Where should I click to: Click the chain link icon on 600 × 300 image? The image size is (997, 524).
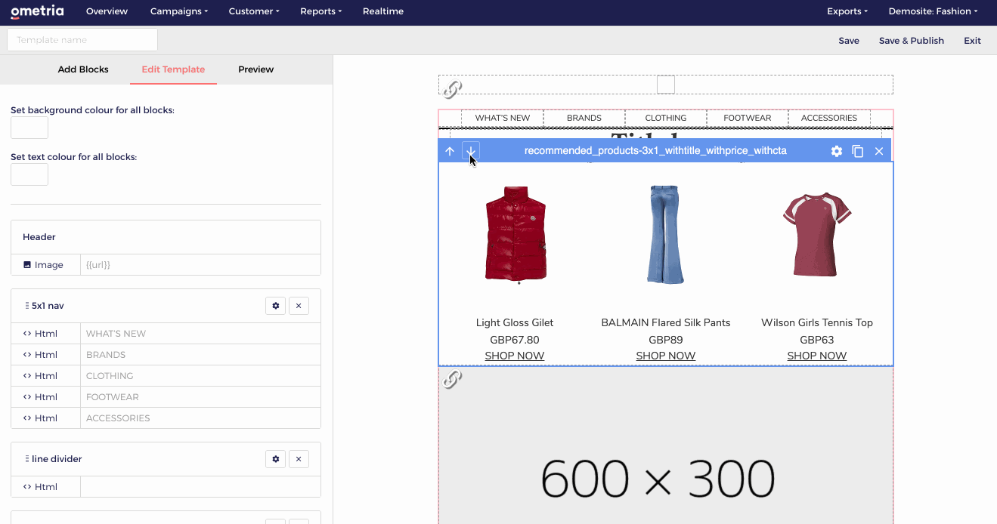pyautogui.click(x=452, y=379)
